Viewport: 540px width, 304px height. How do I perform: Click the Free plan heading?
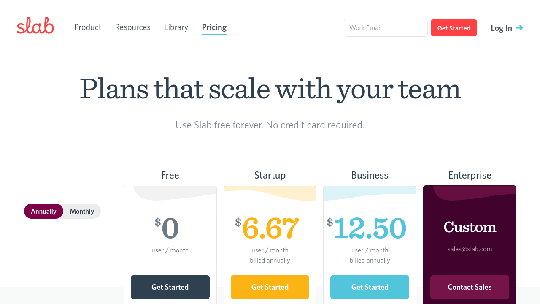click(170, 175)
